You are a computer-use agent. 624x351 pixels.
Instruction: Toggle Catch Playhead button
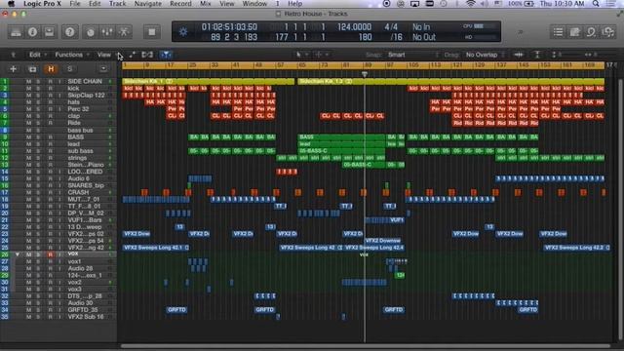tap(166, 55)
